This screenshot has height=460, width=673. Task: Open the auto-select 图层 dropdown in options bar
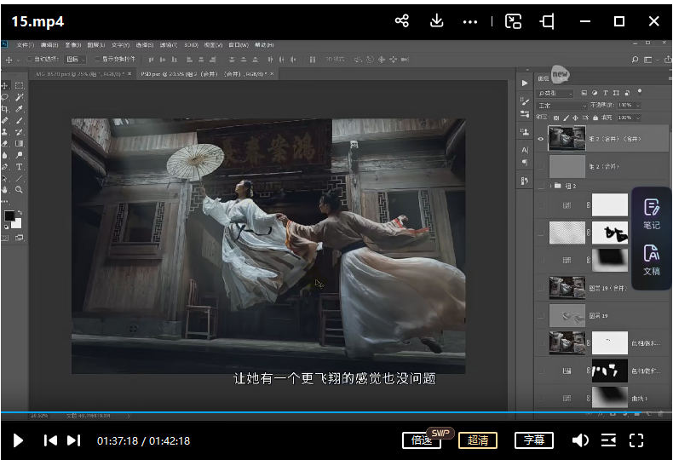point(76,60)
